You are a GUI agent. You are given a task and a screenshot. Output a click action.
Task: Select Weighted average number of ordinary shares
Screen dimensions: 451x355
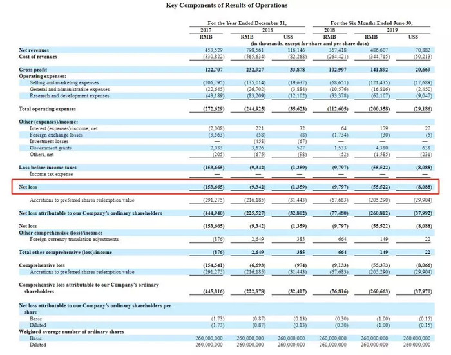[72, 332]
